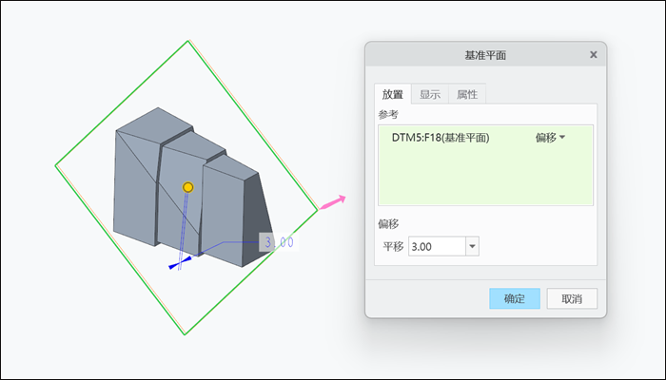Click the 平移 offset value field
This screenshot has height=380, width=666.
[x=437, y=246]
